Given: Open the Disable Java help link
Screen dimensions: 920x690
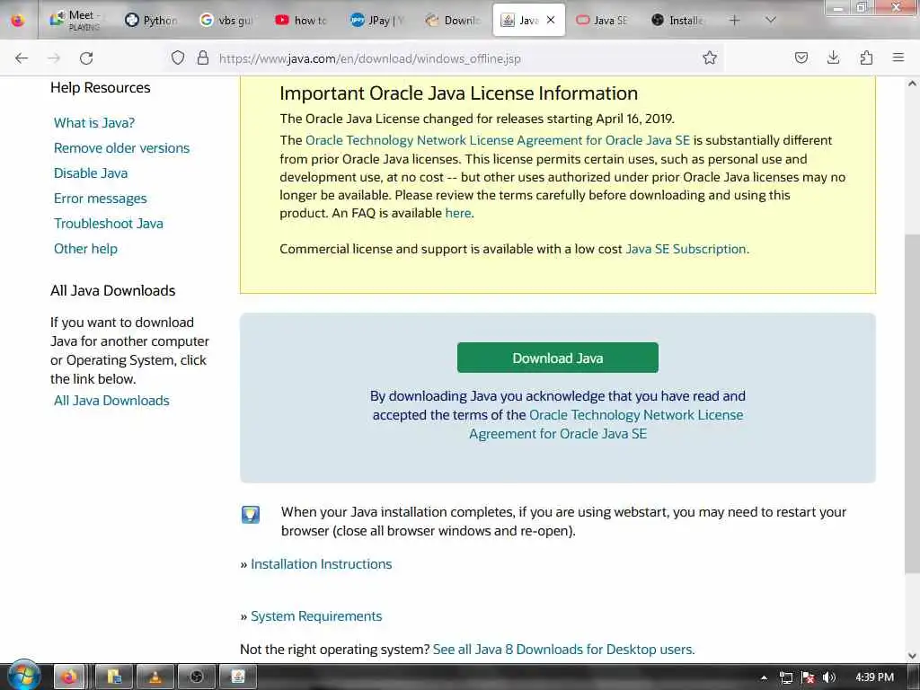Looking at the screenshot, I should click(91, 173).
